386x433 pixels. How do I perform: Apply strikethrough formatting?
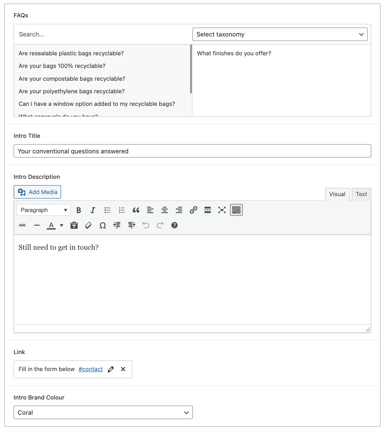pos(22,225)
